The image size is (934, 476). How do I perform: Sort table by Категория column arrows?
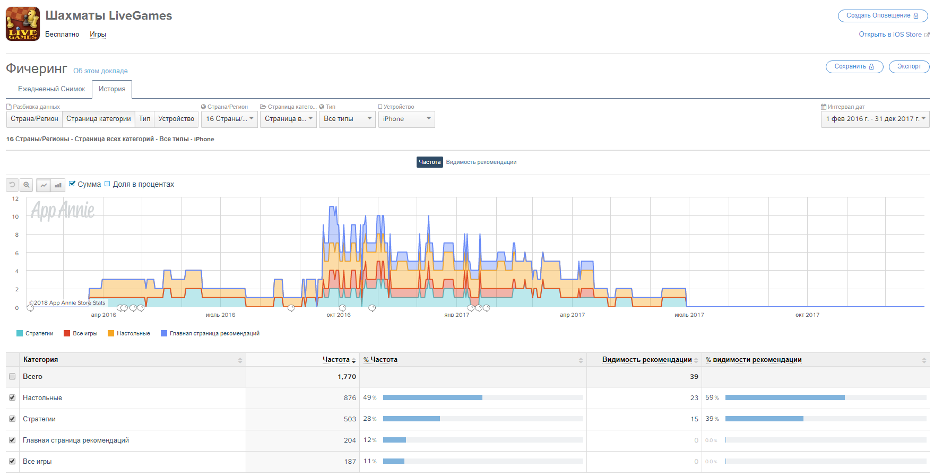240,360
